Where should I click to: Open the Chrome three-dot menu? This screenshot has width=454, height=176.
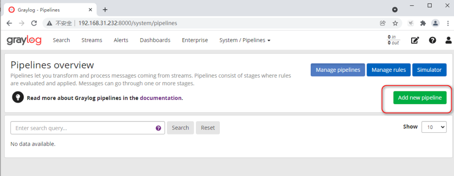(x=446, y=23)
